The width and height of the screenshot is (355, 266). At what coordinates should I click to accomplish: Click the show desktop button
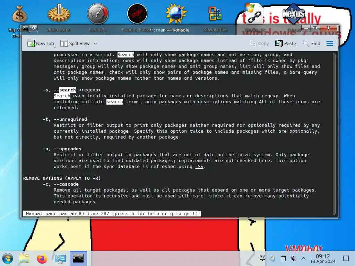click(346, 258)
